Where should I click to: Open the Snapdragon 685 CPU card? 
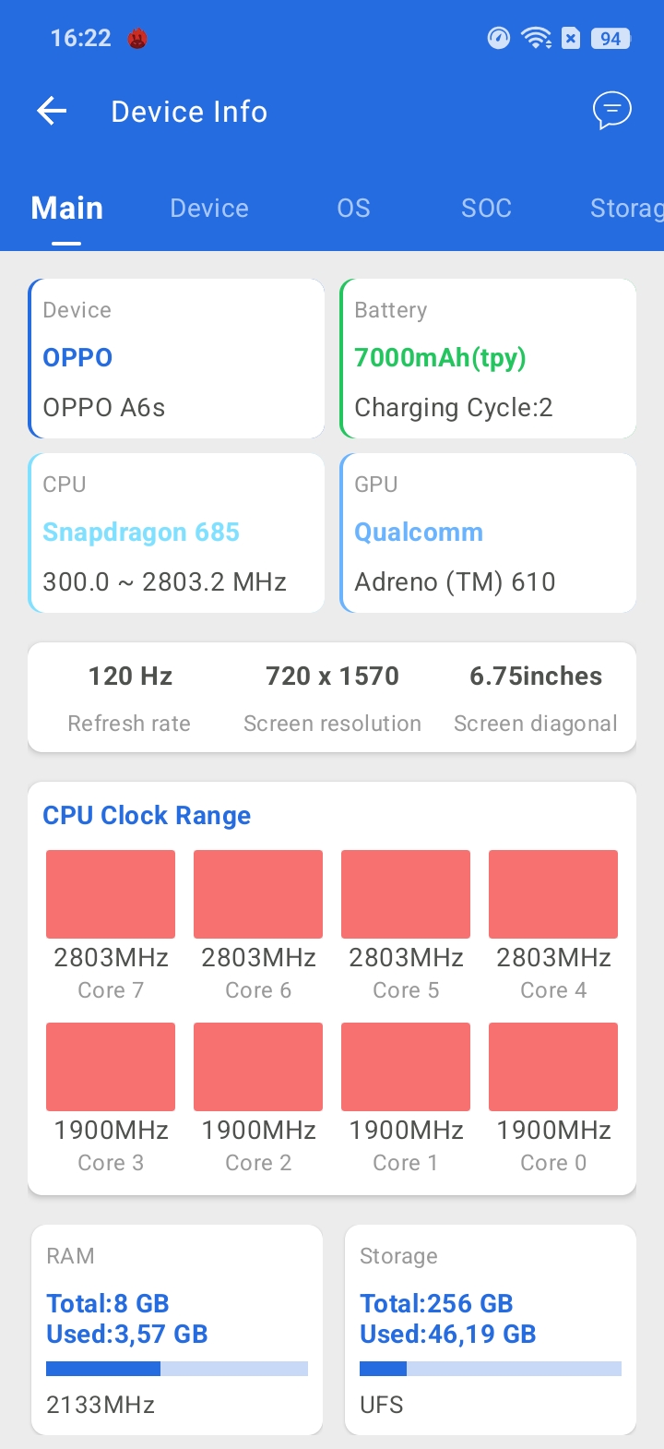(x=176, y=533)
